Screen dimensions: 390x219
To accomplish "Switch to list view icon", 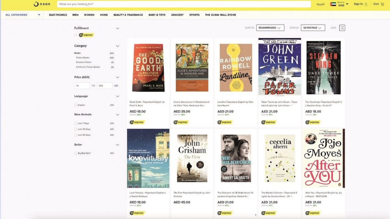I will click(x=342, y=28).
